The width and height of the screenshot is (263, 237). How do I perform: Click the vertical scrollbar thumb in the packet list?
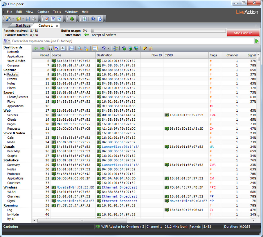258,59
